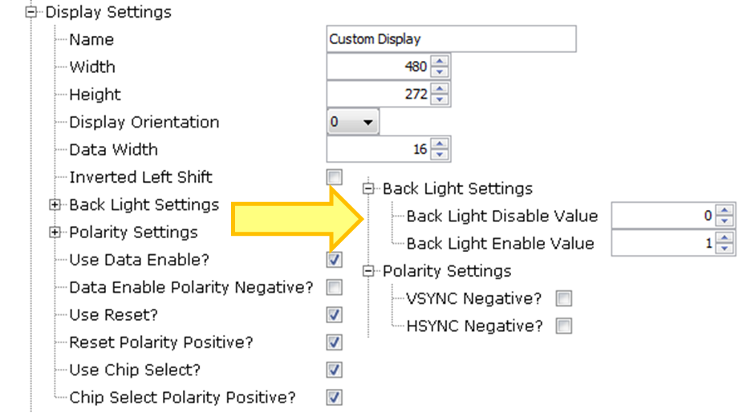Screen dimensions: 743x413
Task: Decrease Back Light Enable Value
Action: 725,248
